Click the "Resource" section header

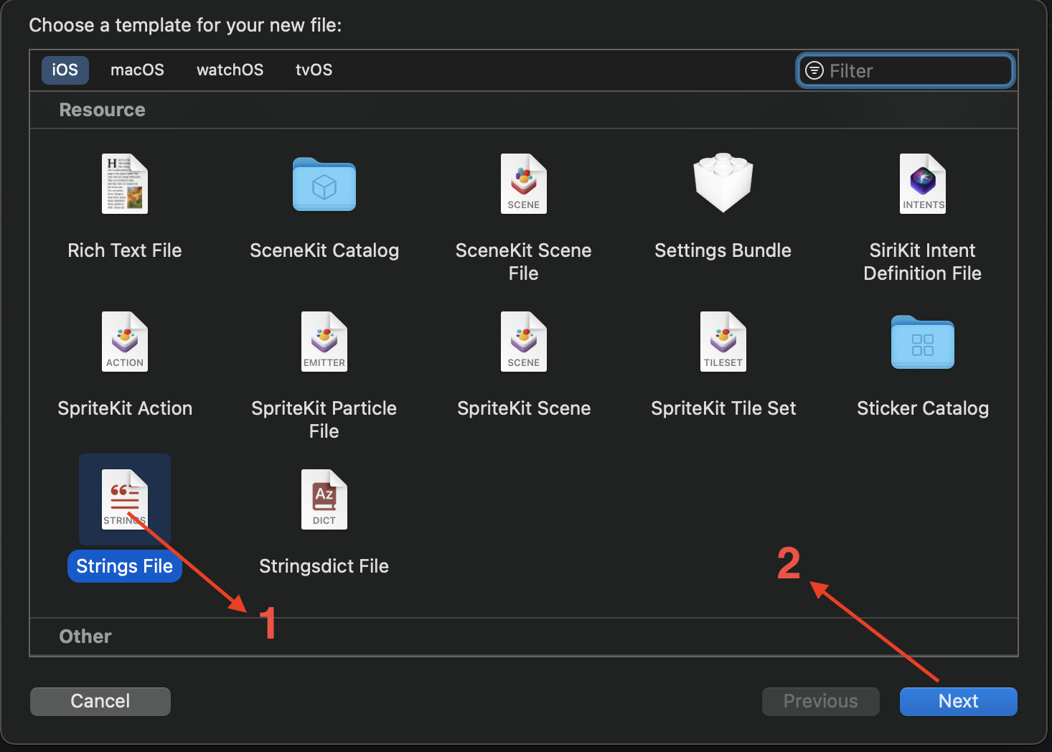coord(102,110)
